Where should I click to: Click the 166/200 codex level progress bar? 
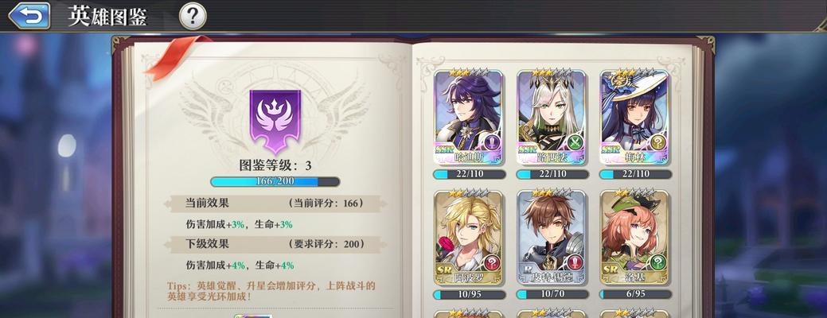pyautogui.click(x=275, y=181)
